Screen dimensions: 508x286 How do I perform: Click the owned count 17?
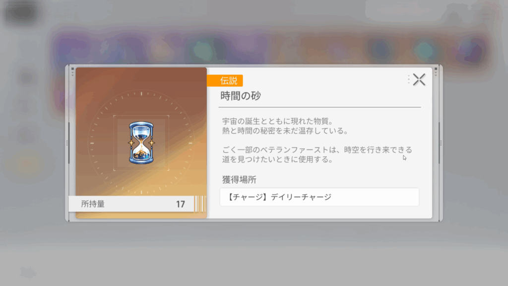coord(181,204)
